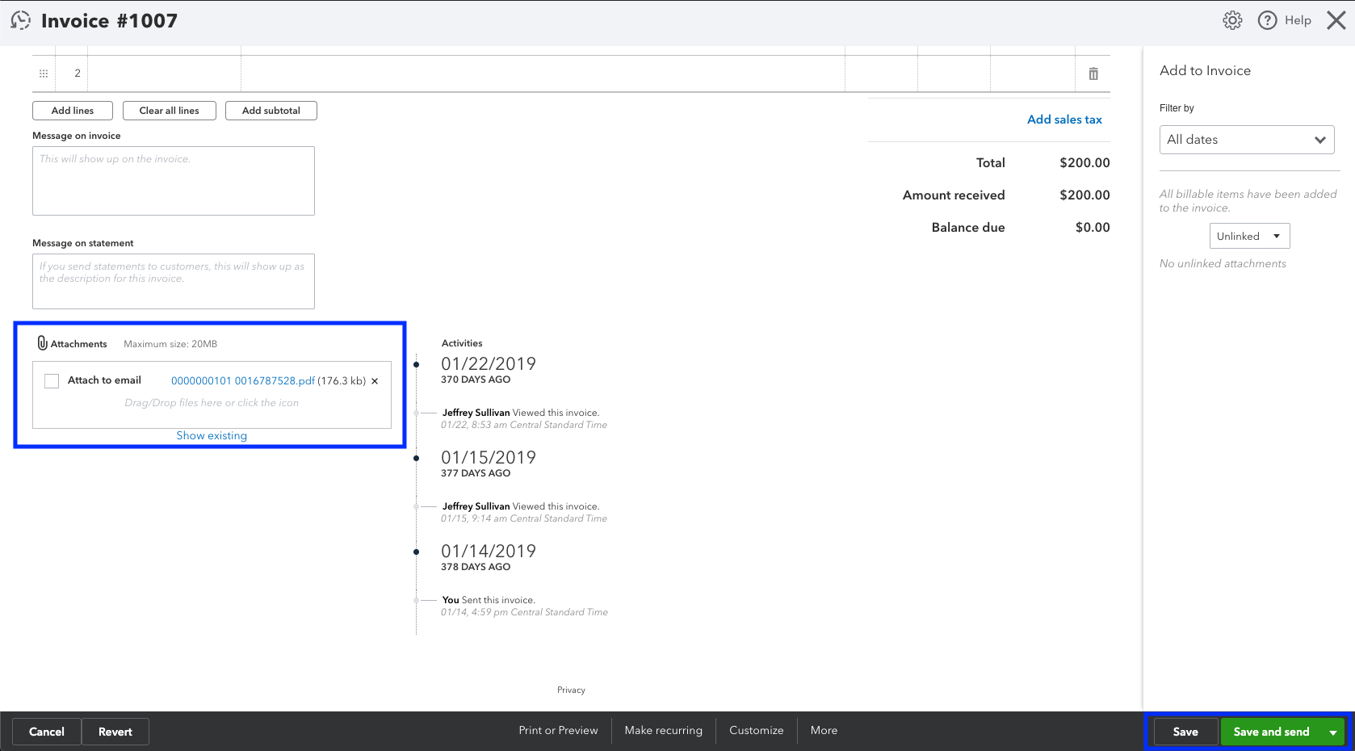Click the Add to Invoice heading
This screenshot has width=1355, height=751.
click(1205, 71)
